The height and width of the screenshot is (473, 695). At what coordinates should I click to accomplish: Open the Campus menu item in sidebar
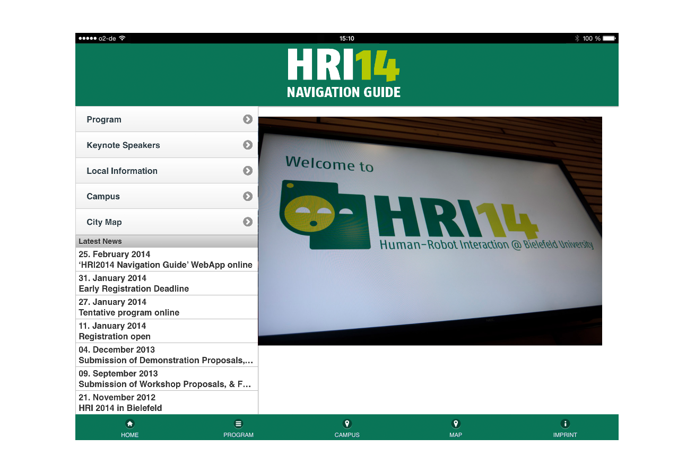click(103, 196)
